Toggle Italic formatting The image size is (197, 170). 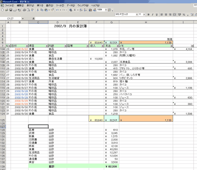point(153,14)
